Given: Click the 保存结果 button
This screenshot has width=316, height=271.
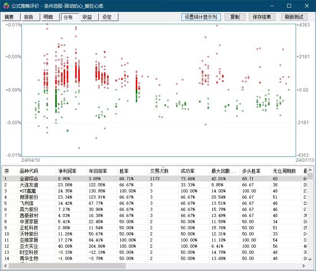Looking at the screenshot, I should pyautogui.click(x=262, y=17).
